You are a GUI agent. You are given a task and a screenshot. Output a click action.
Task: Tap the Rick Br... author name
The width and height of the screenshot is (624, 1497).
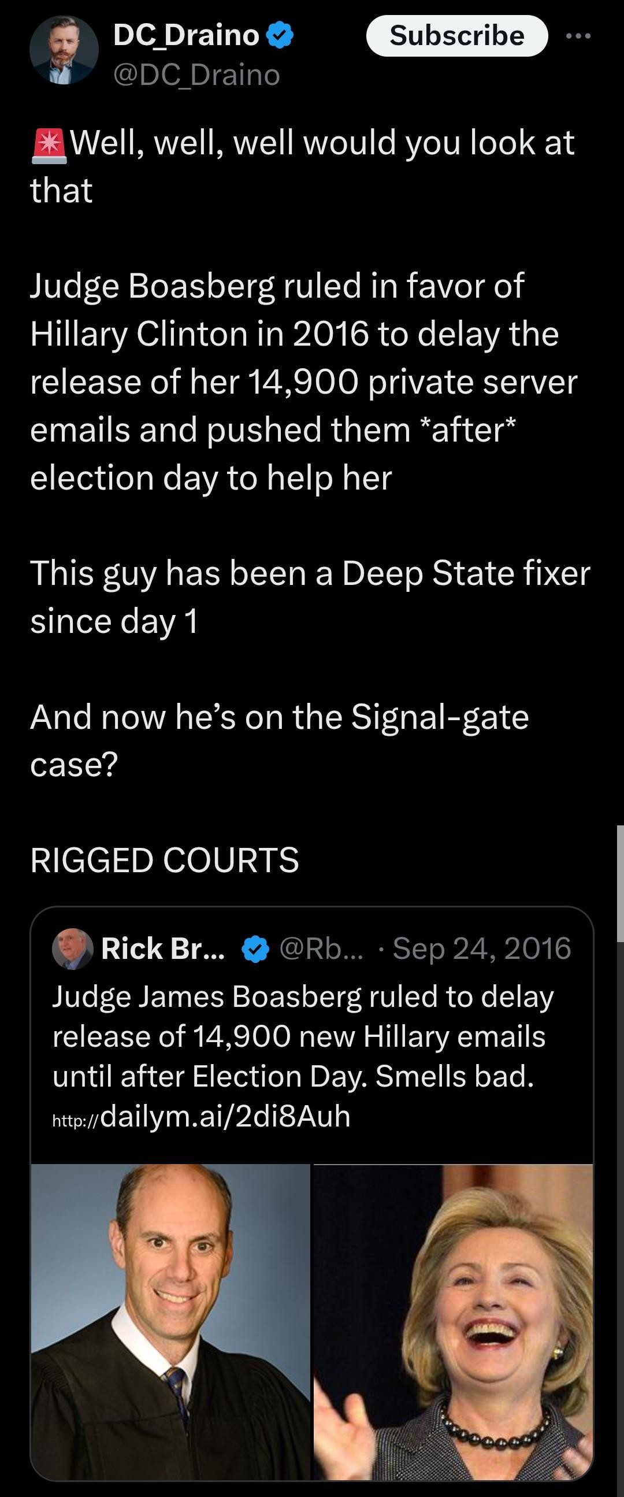(x=162, y=949)
